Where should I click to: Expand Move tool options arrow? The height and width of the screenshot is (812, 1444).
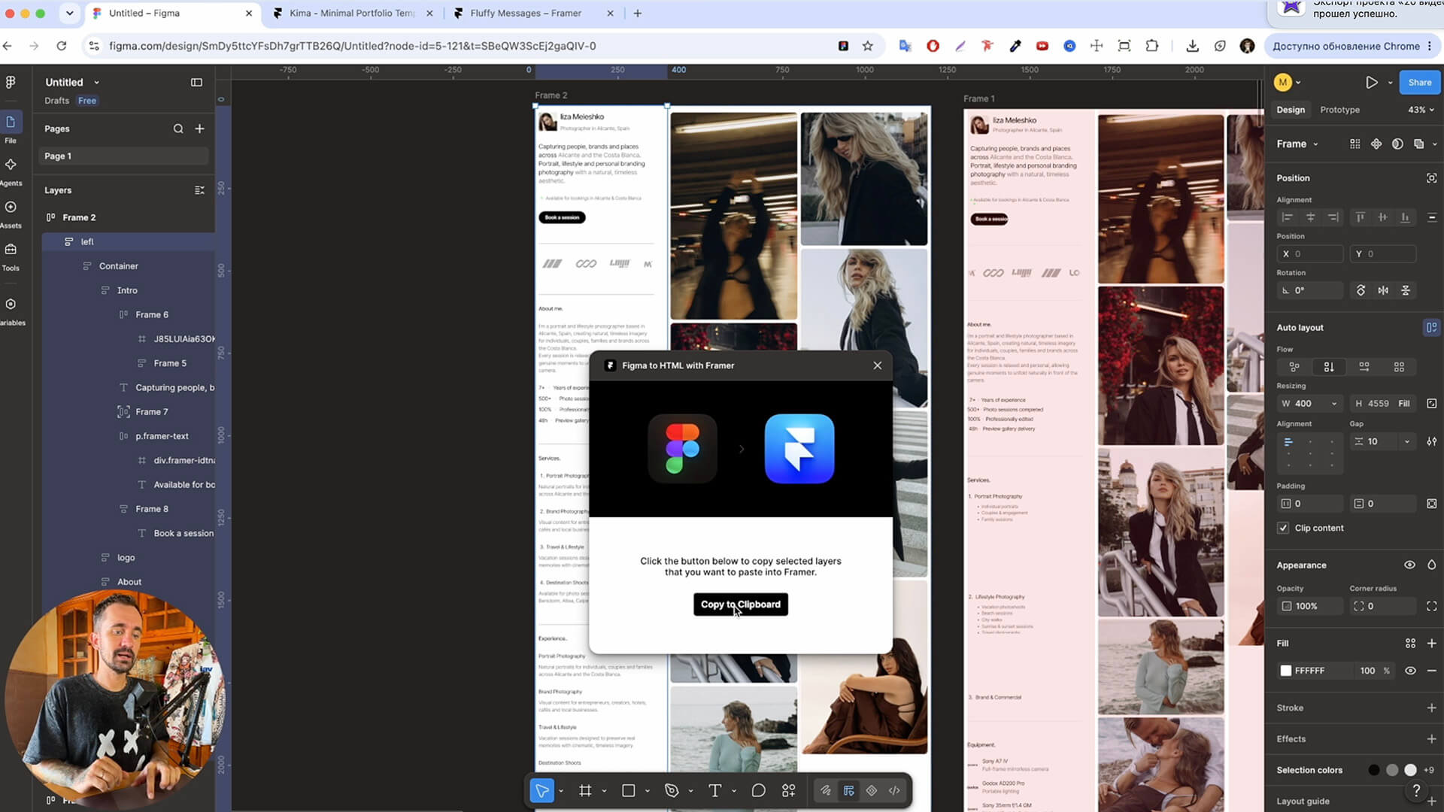560,791
